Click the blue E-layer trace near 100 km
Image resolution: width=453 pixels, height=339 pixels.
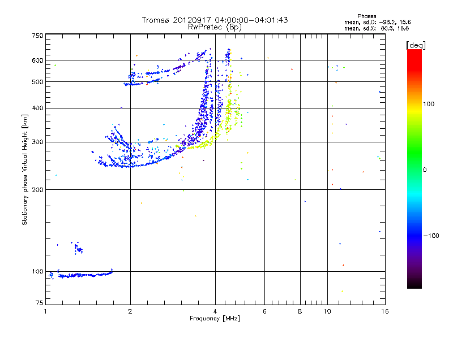[82, 275]
